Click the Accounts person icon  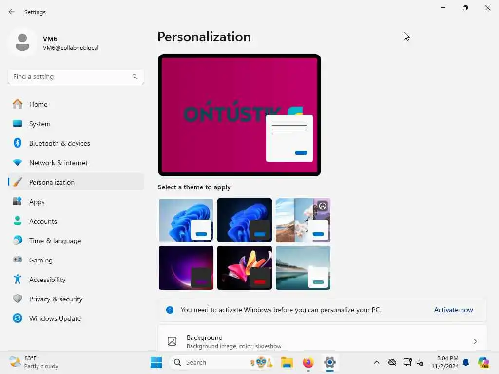point(18,221)
